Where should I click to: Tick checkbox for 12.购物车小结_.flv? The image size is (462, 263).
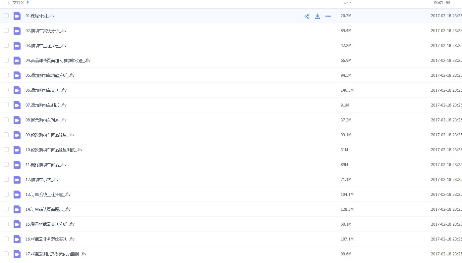tap(6, 179)
